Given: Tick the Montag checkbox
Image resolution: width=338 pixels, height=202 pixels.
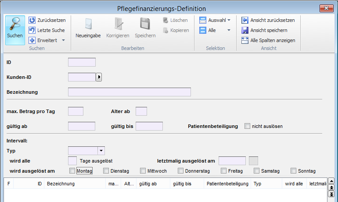Looking at the screenshot, I should click(72, 171).
